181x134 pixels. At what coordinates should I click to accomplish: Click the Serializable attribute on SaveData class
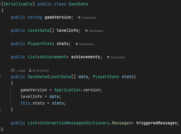pos(18,4)
